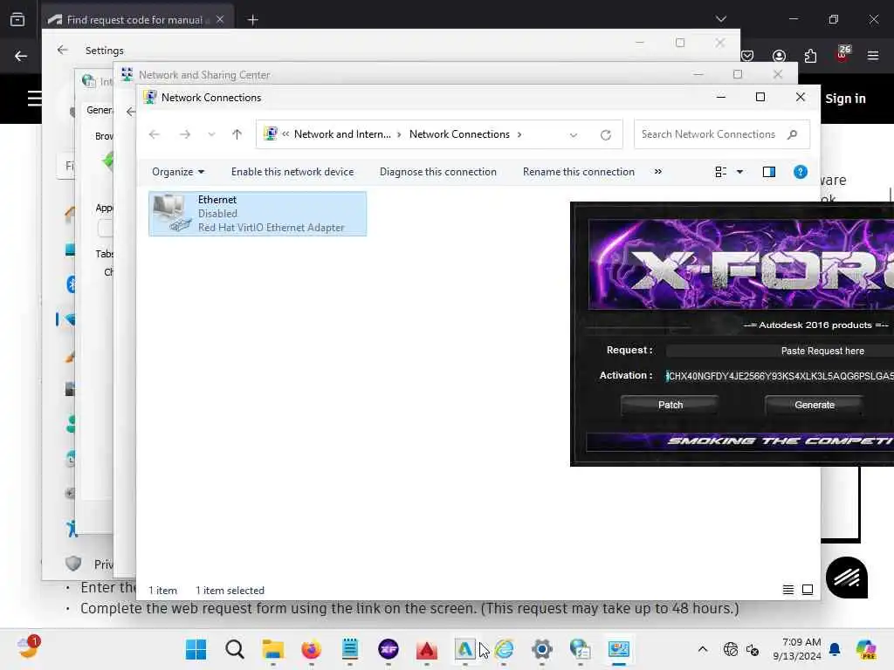Open the Change your view icon
894x670 pixels.
pyautogui.click(x=720, y=172)
